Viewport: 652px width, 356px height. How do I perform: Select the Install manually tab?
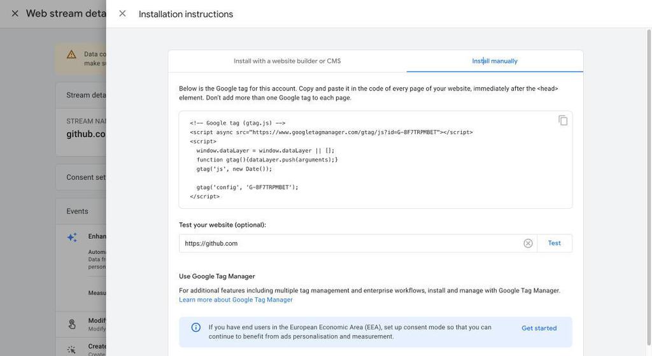(x=495, y=61)
